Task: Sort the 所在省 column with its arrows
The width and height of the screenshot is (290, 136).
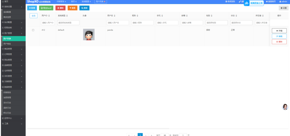Action: point(263,16)
